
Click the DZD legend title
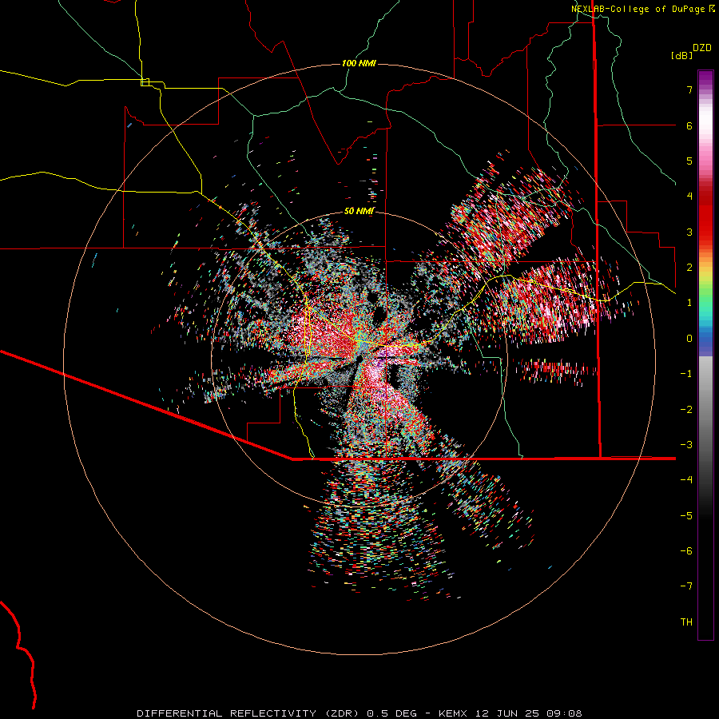pyautogui.click(x=702, y=48)
